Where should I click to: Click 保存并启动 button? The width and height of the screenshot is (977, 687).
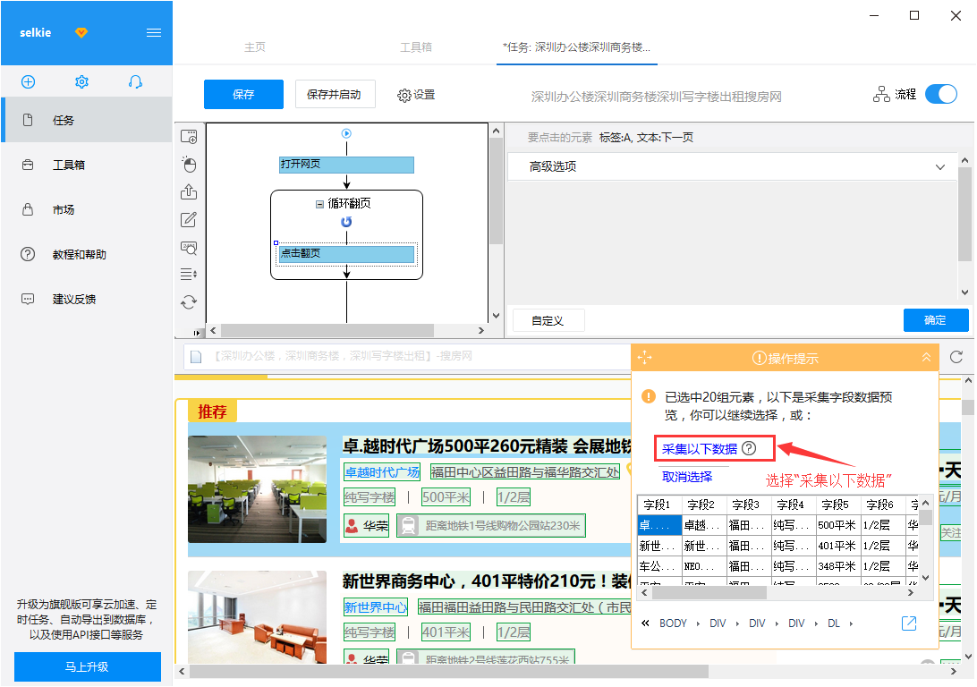(x=335, y=94)
